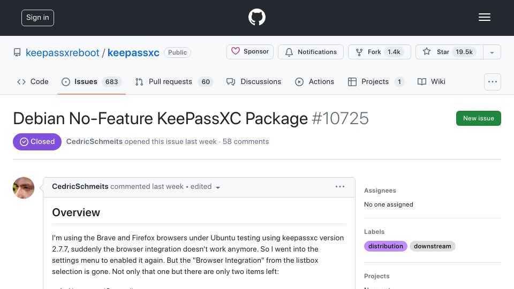
Task: Click the Star button
Action: coord(449,52)
